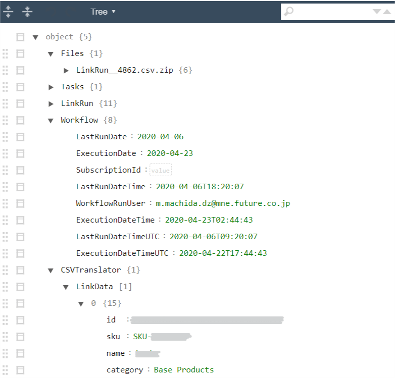Image resolution: width=395 pixels, height=378 pixels.
Task: Grab the drag handle of CSVTranslator row
Action: point(5,271)
